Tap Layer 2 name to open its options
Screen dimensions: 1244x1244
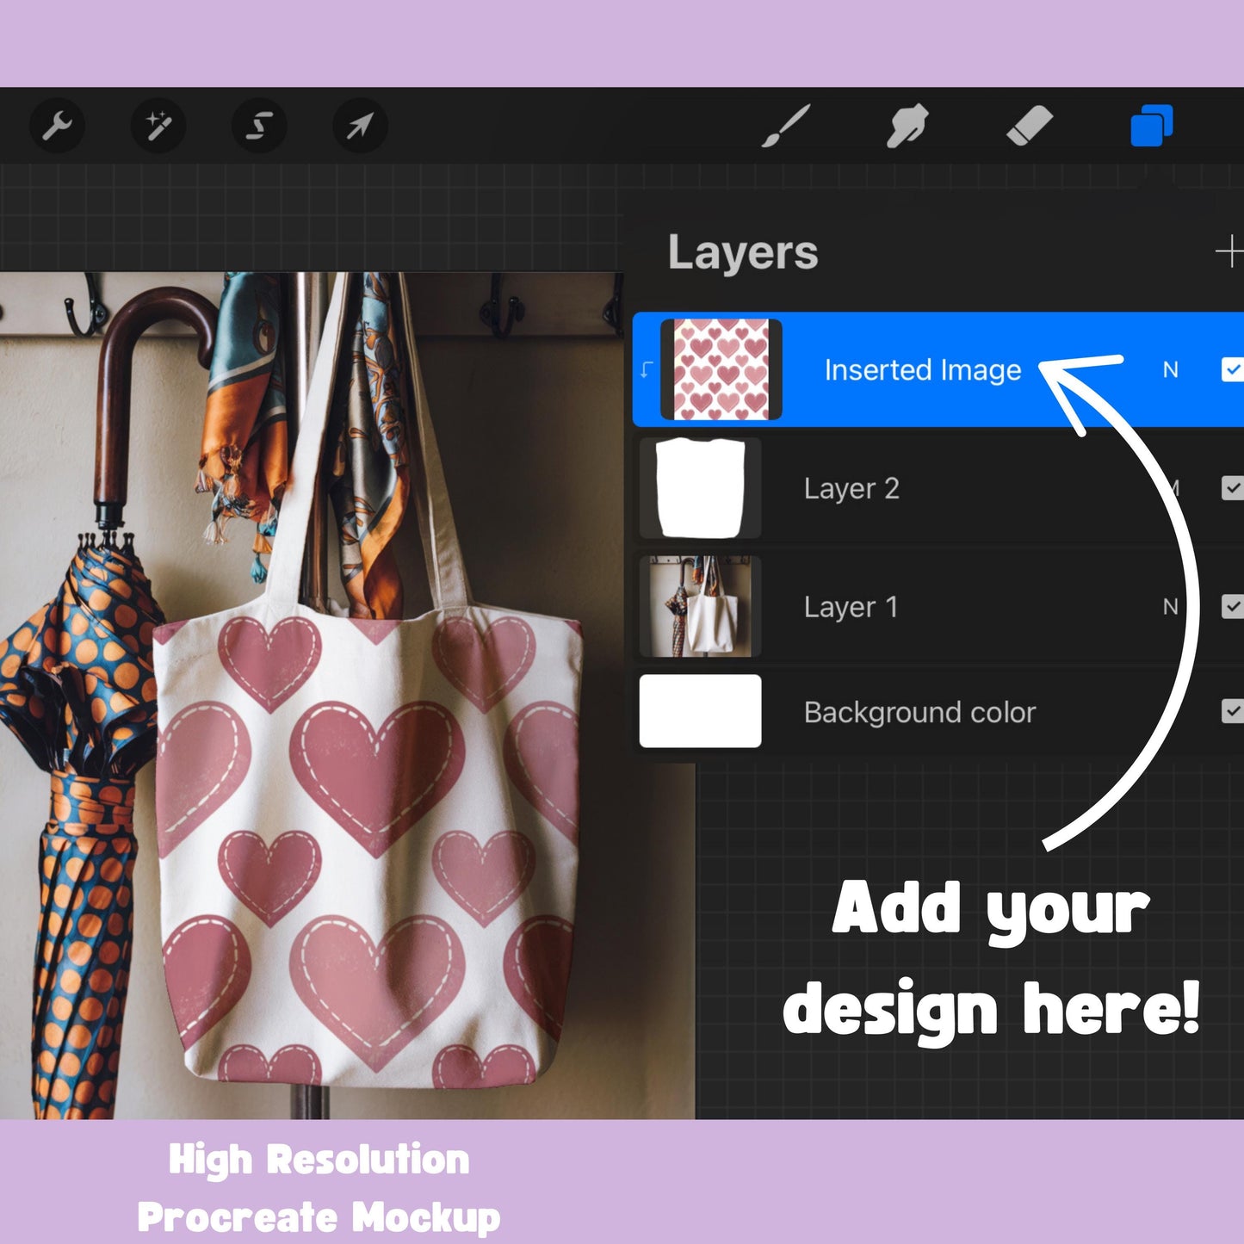pos(851,488)
